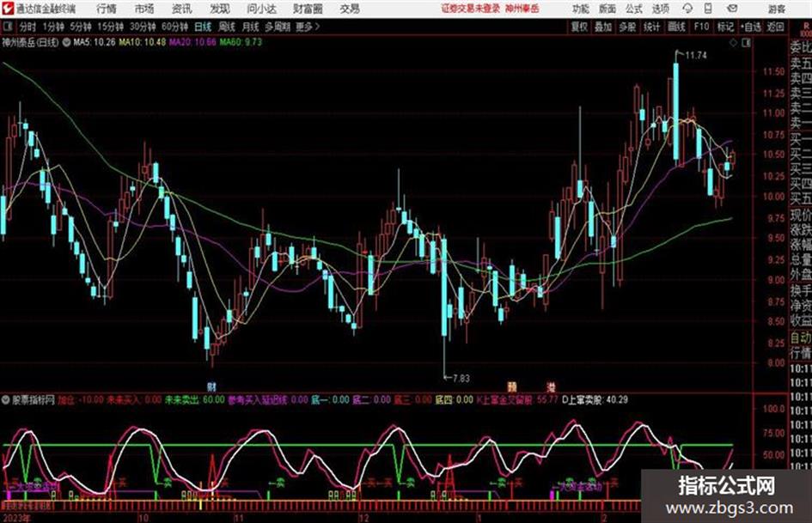Open the 公式 menu

point(634,9)
